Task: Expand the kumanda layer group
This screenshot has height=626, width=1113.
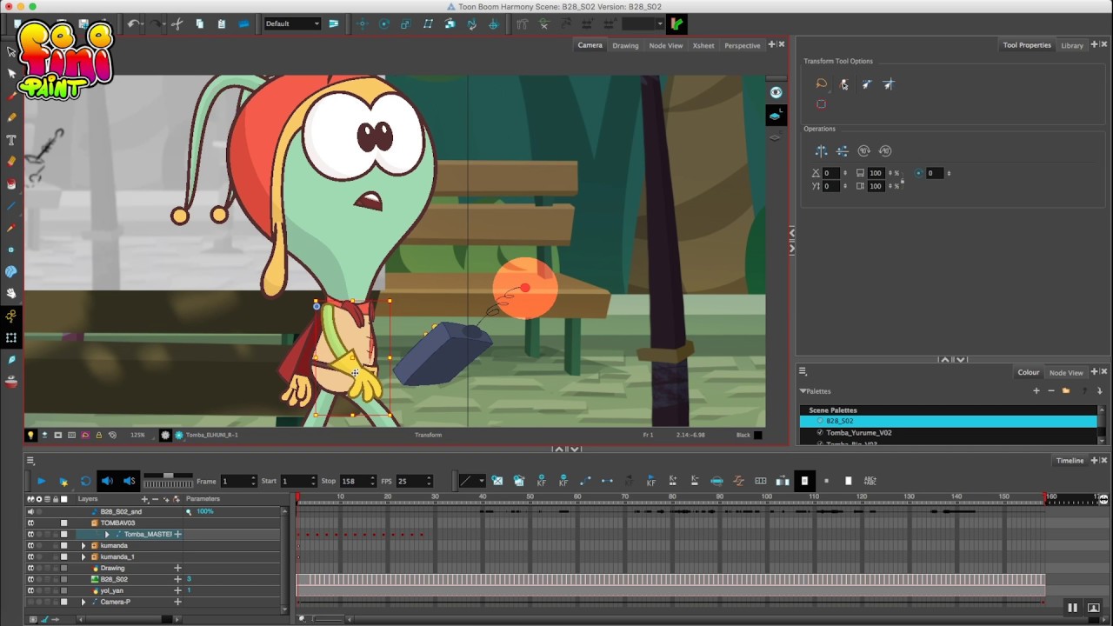Action: pyautogui.click(x=83, y=546)
